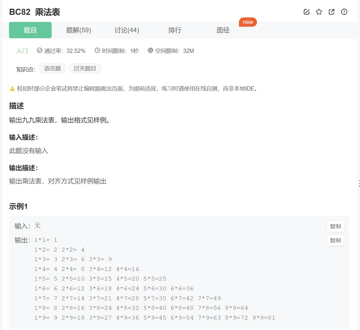
Task: Open the share/external link icon
Action: pyautogui.click(x=331, y=12)
